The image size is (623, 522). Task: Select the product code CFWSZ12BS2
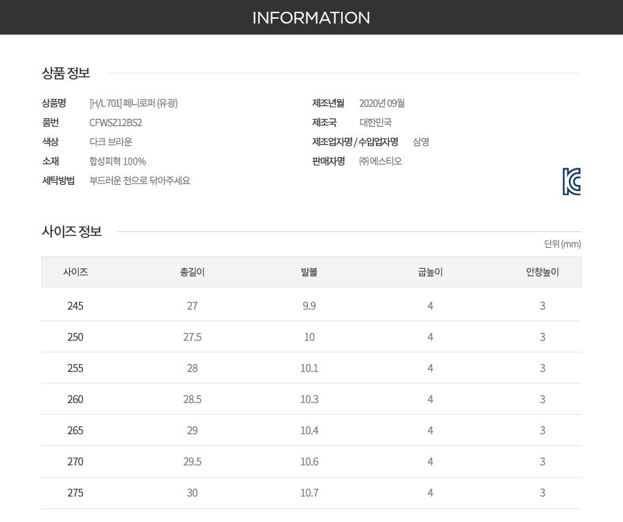click(x=116, y=123)
